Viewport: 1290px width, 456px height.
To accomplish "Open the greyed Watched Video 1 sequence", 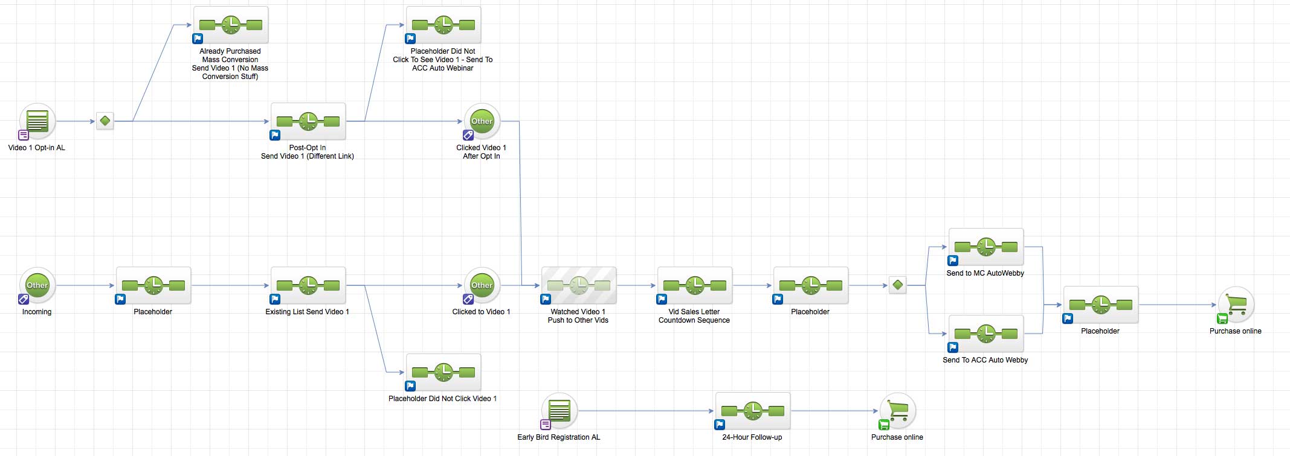I will (x=579, y=285).
